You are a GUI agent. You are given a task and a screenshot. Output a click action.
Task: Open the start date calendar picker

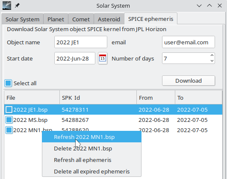point(103,58)
